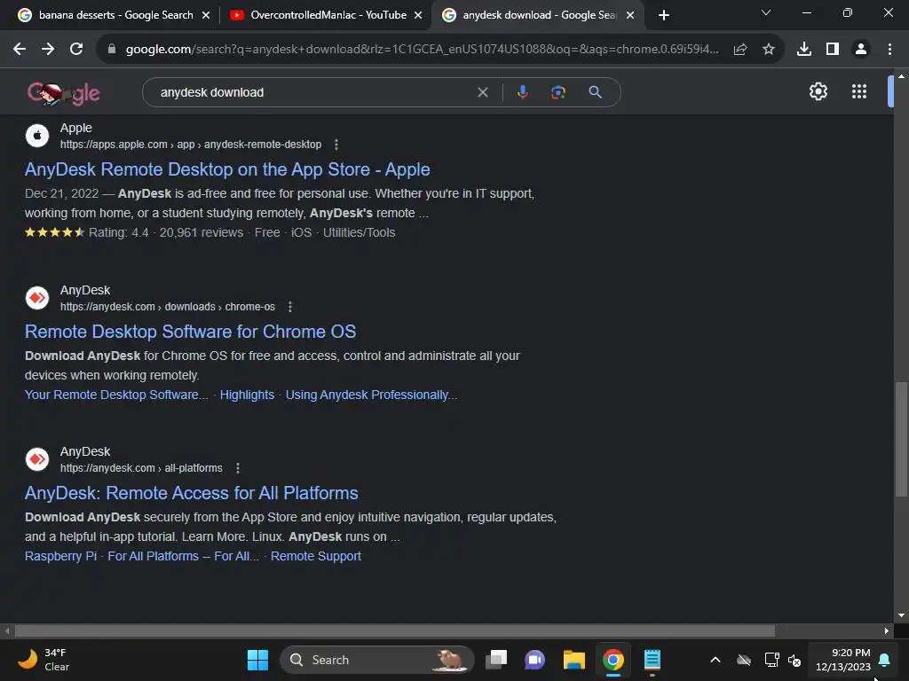Open the Chrome profile menu
This screenshot has width=909, height=681.
861,50
